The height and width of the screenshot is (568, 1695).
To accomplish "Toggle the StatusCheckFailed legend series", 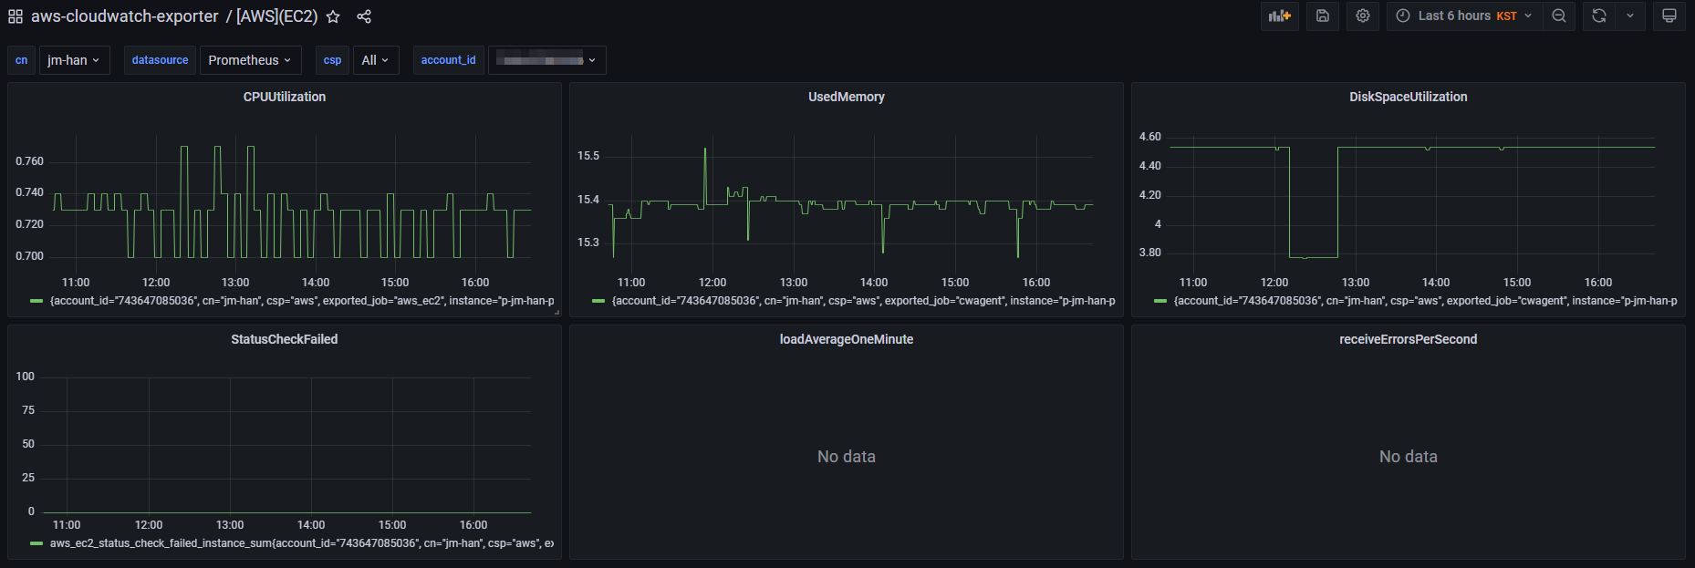I will click(302, 543).
